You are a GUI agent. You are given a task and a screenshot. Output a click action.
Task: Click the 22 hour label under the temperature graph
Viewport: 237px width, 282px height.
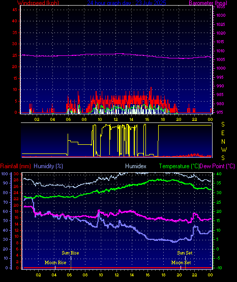[x=194, y=275]
